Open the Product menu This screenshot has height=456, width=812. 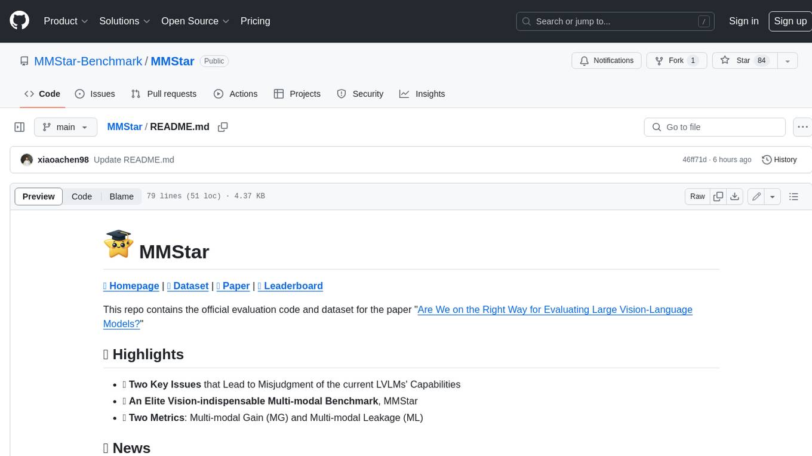(66, 21)
